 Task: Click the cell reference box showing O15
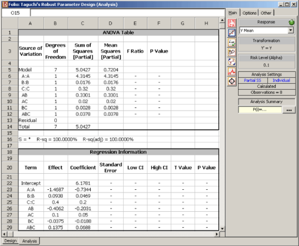click(15, 13)
